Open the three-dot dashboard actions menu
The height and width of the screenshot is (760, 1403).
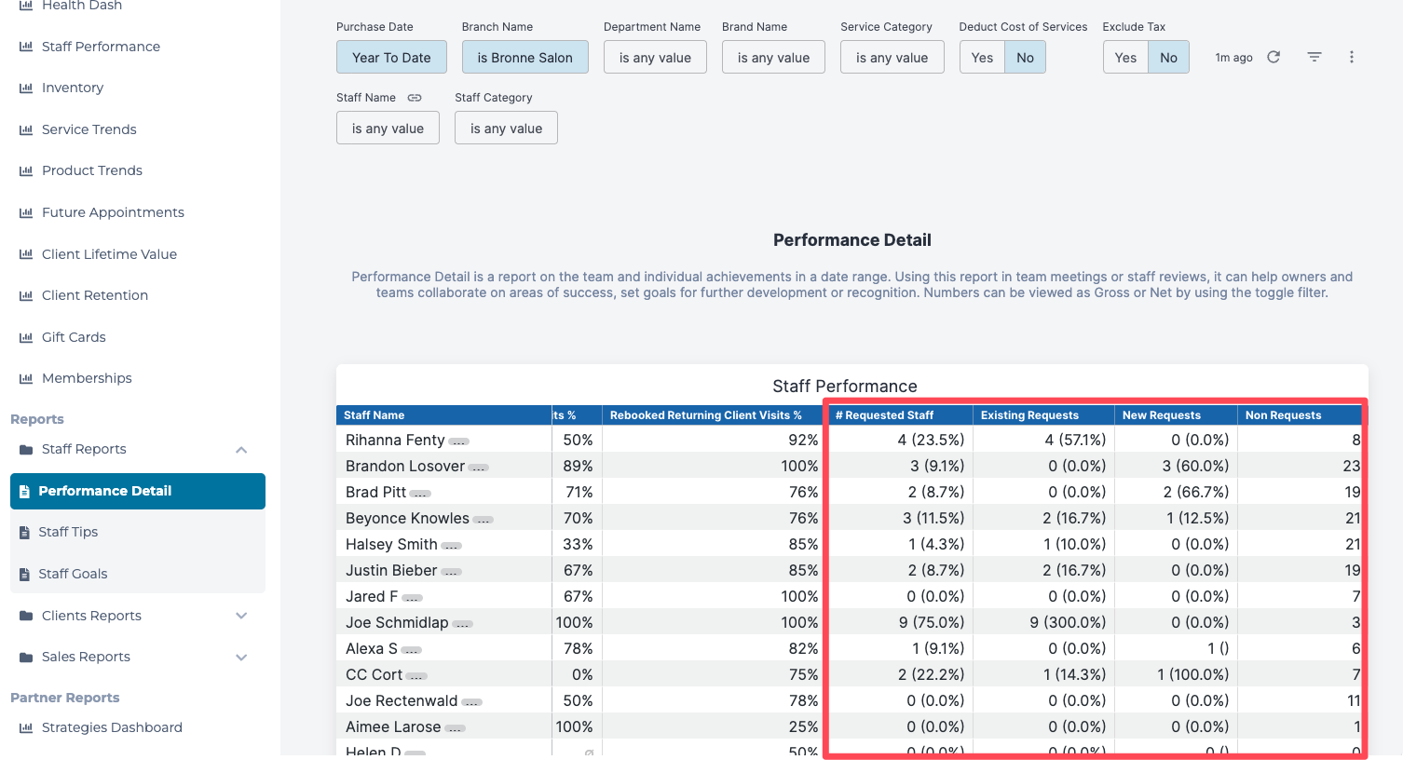[1352, 57]
